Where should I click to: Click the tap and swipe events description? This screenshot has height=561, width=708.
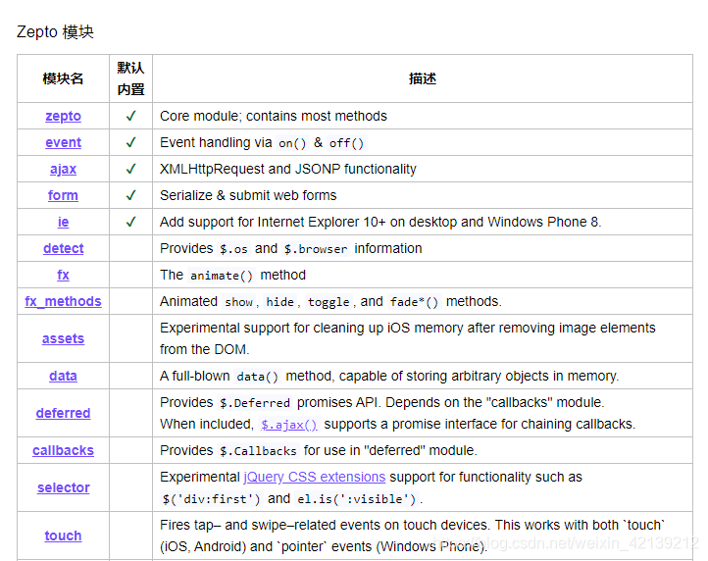[412, 535]
